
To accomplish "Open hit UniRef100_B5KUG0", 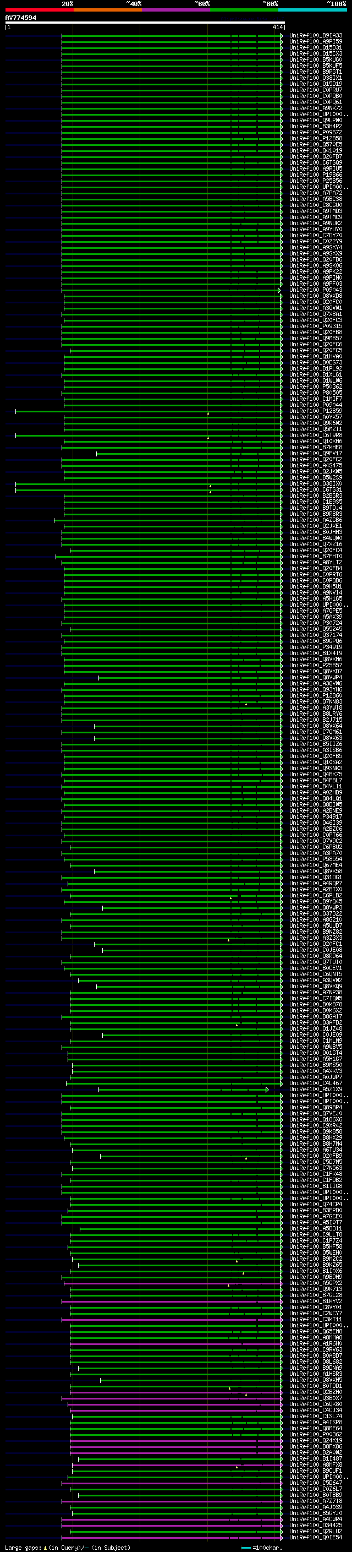I will tap(315, 59).
